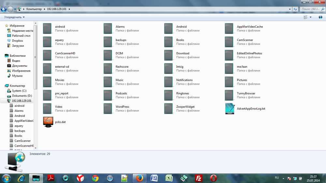326x183 pixels.
Task: Select the Podcasts folder icon
Action: (108, 95)
